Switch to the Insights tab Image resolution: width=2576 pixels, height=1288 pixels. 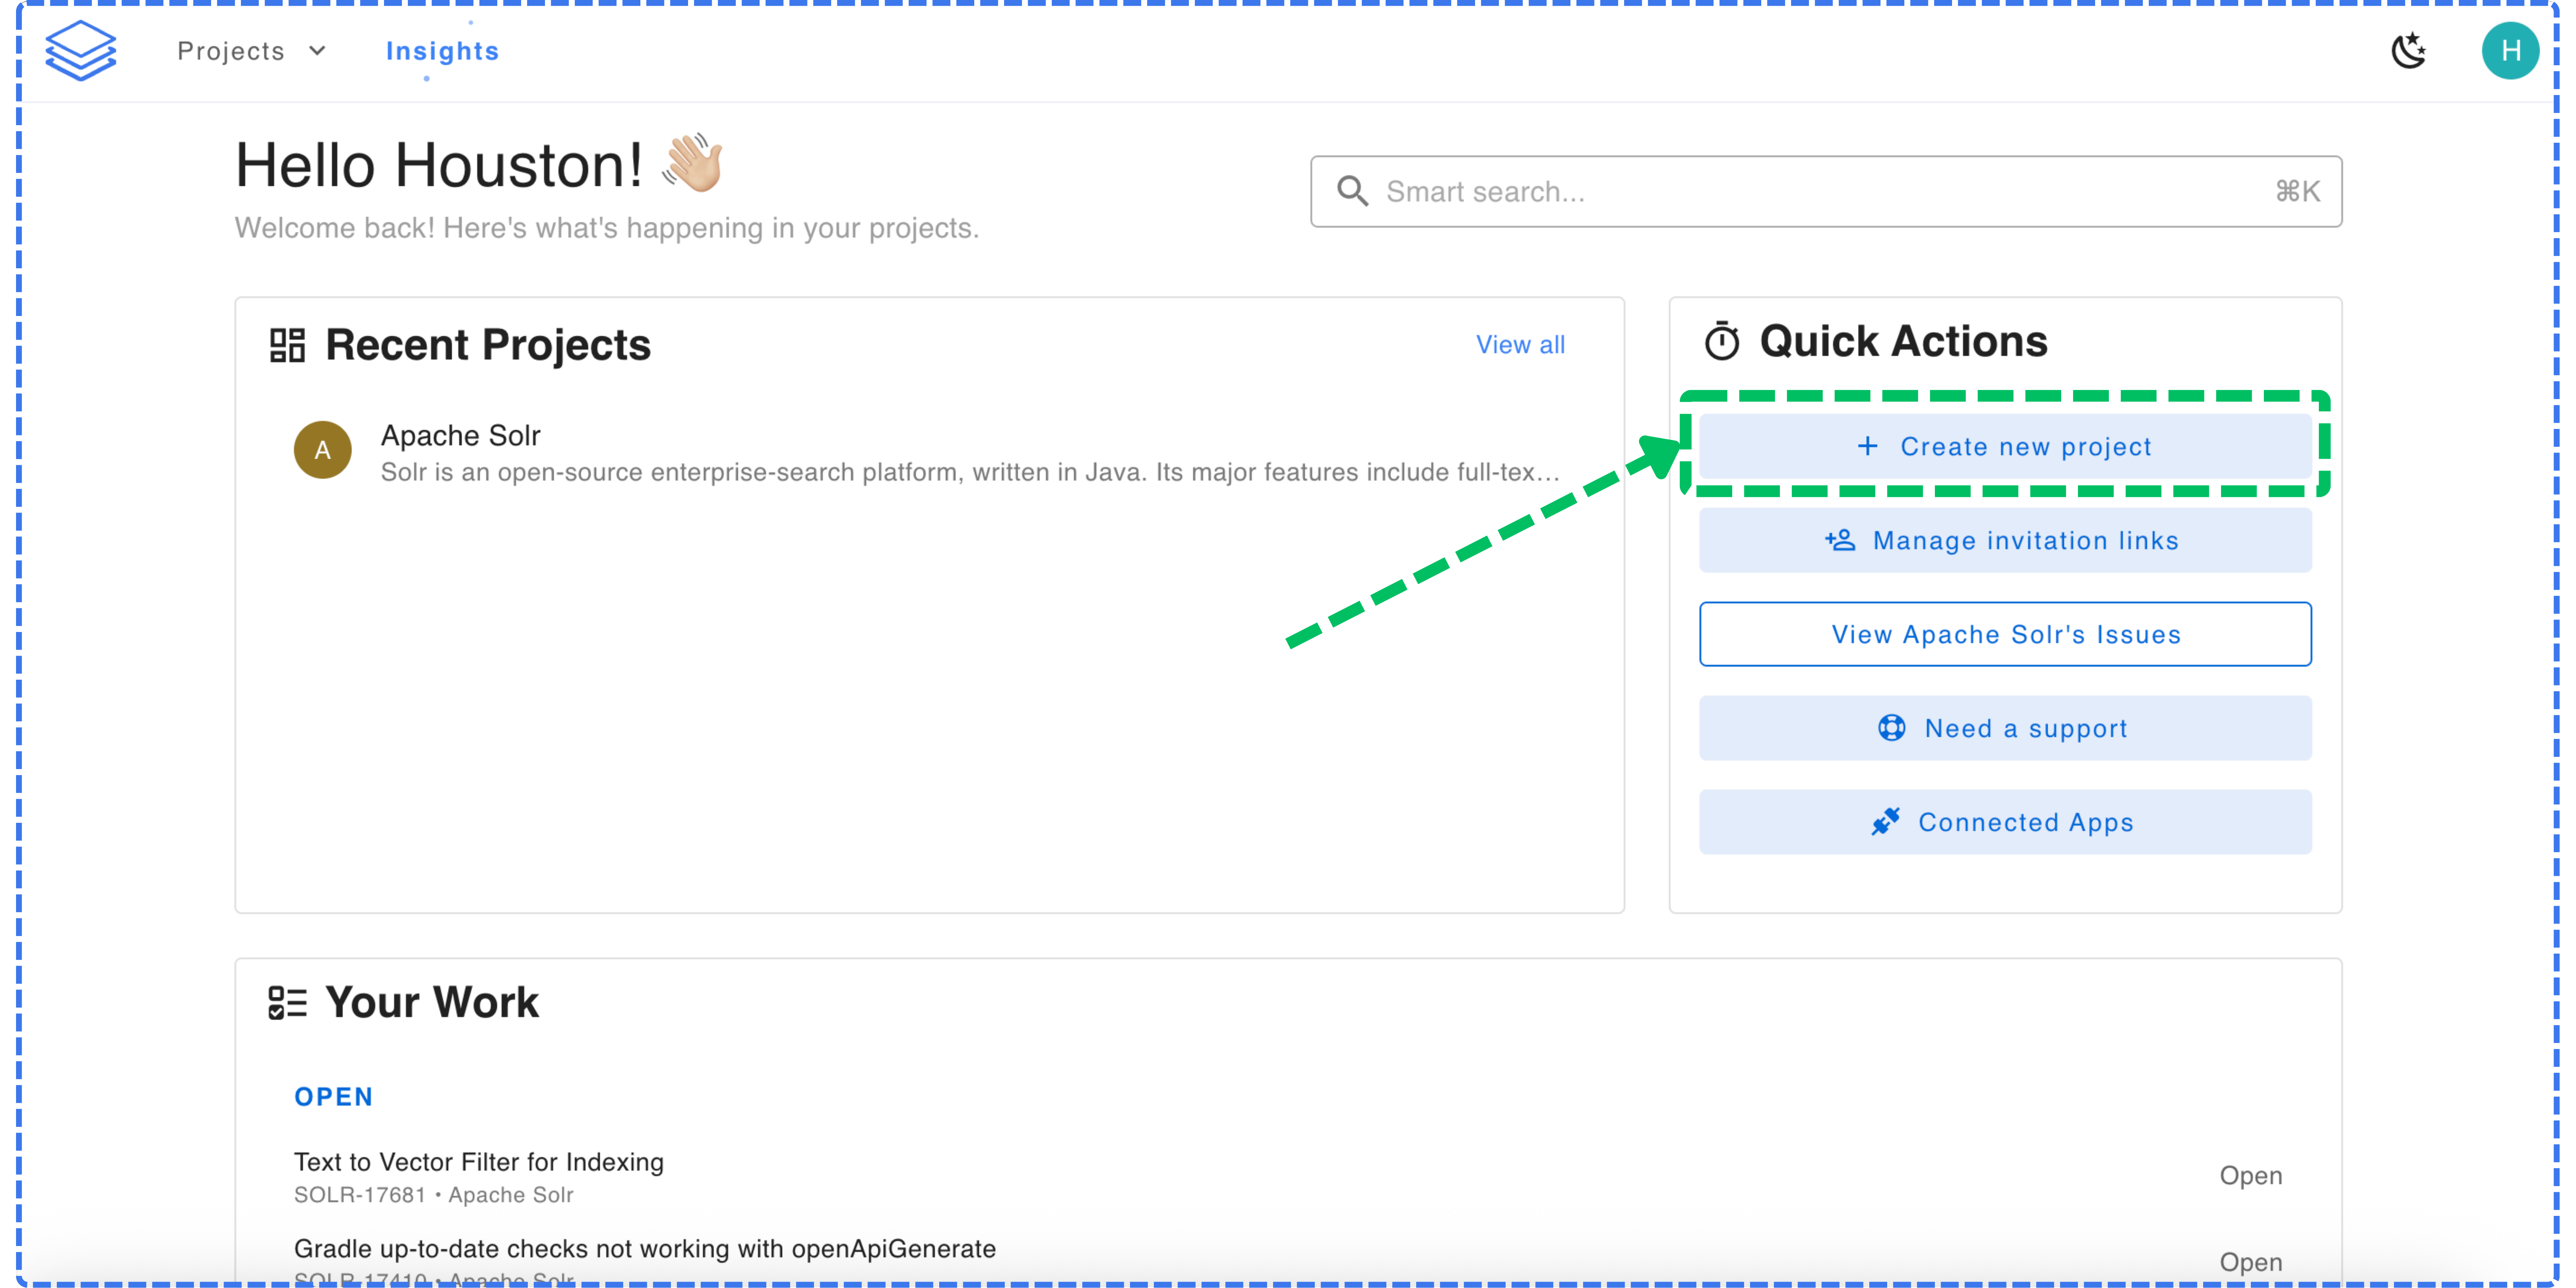tap(442, 51)
